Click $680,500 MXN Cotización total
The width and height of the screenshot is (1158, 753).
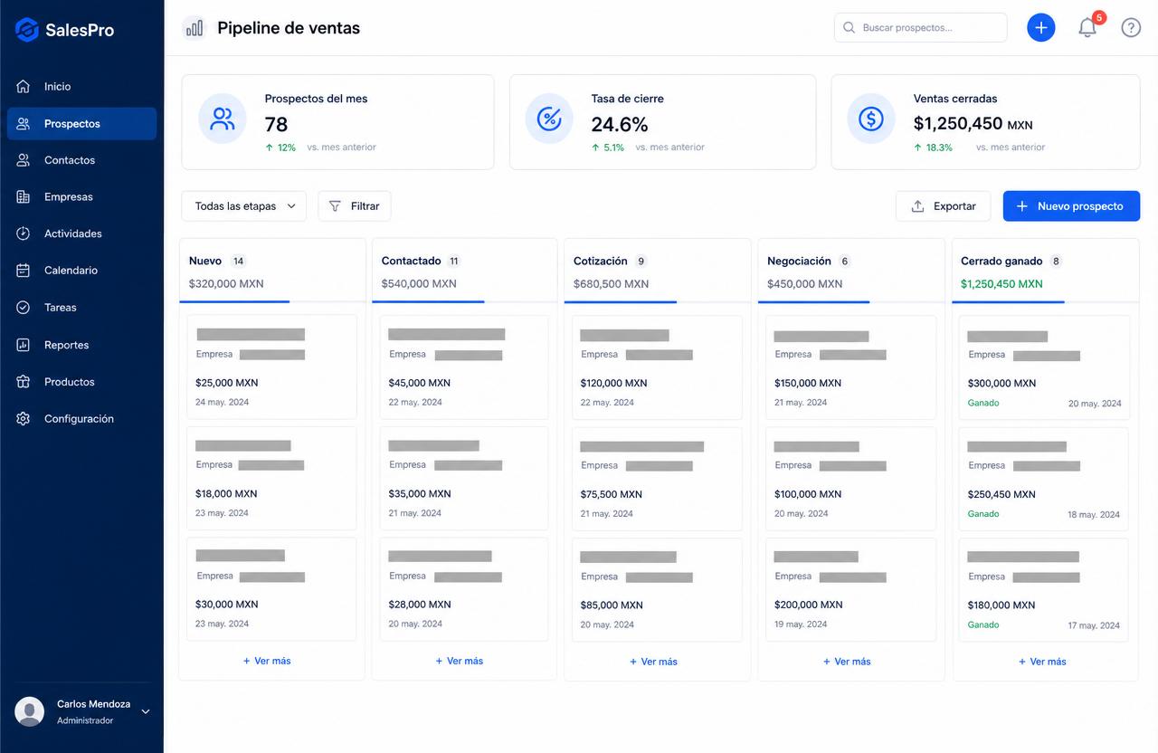(611, 283)
